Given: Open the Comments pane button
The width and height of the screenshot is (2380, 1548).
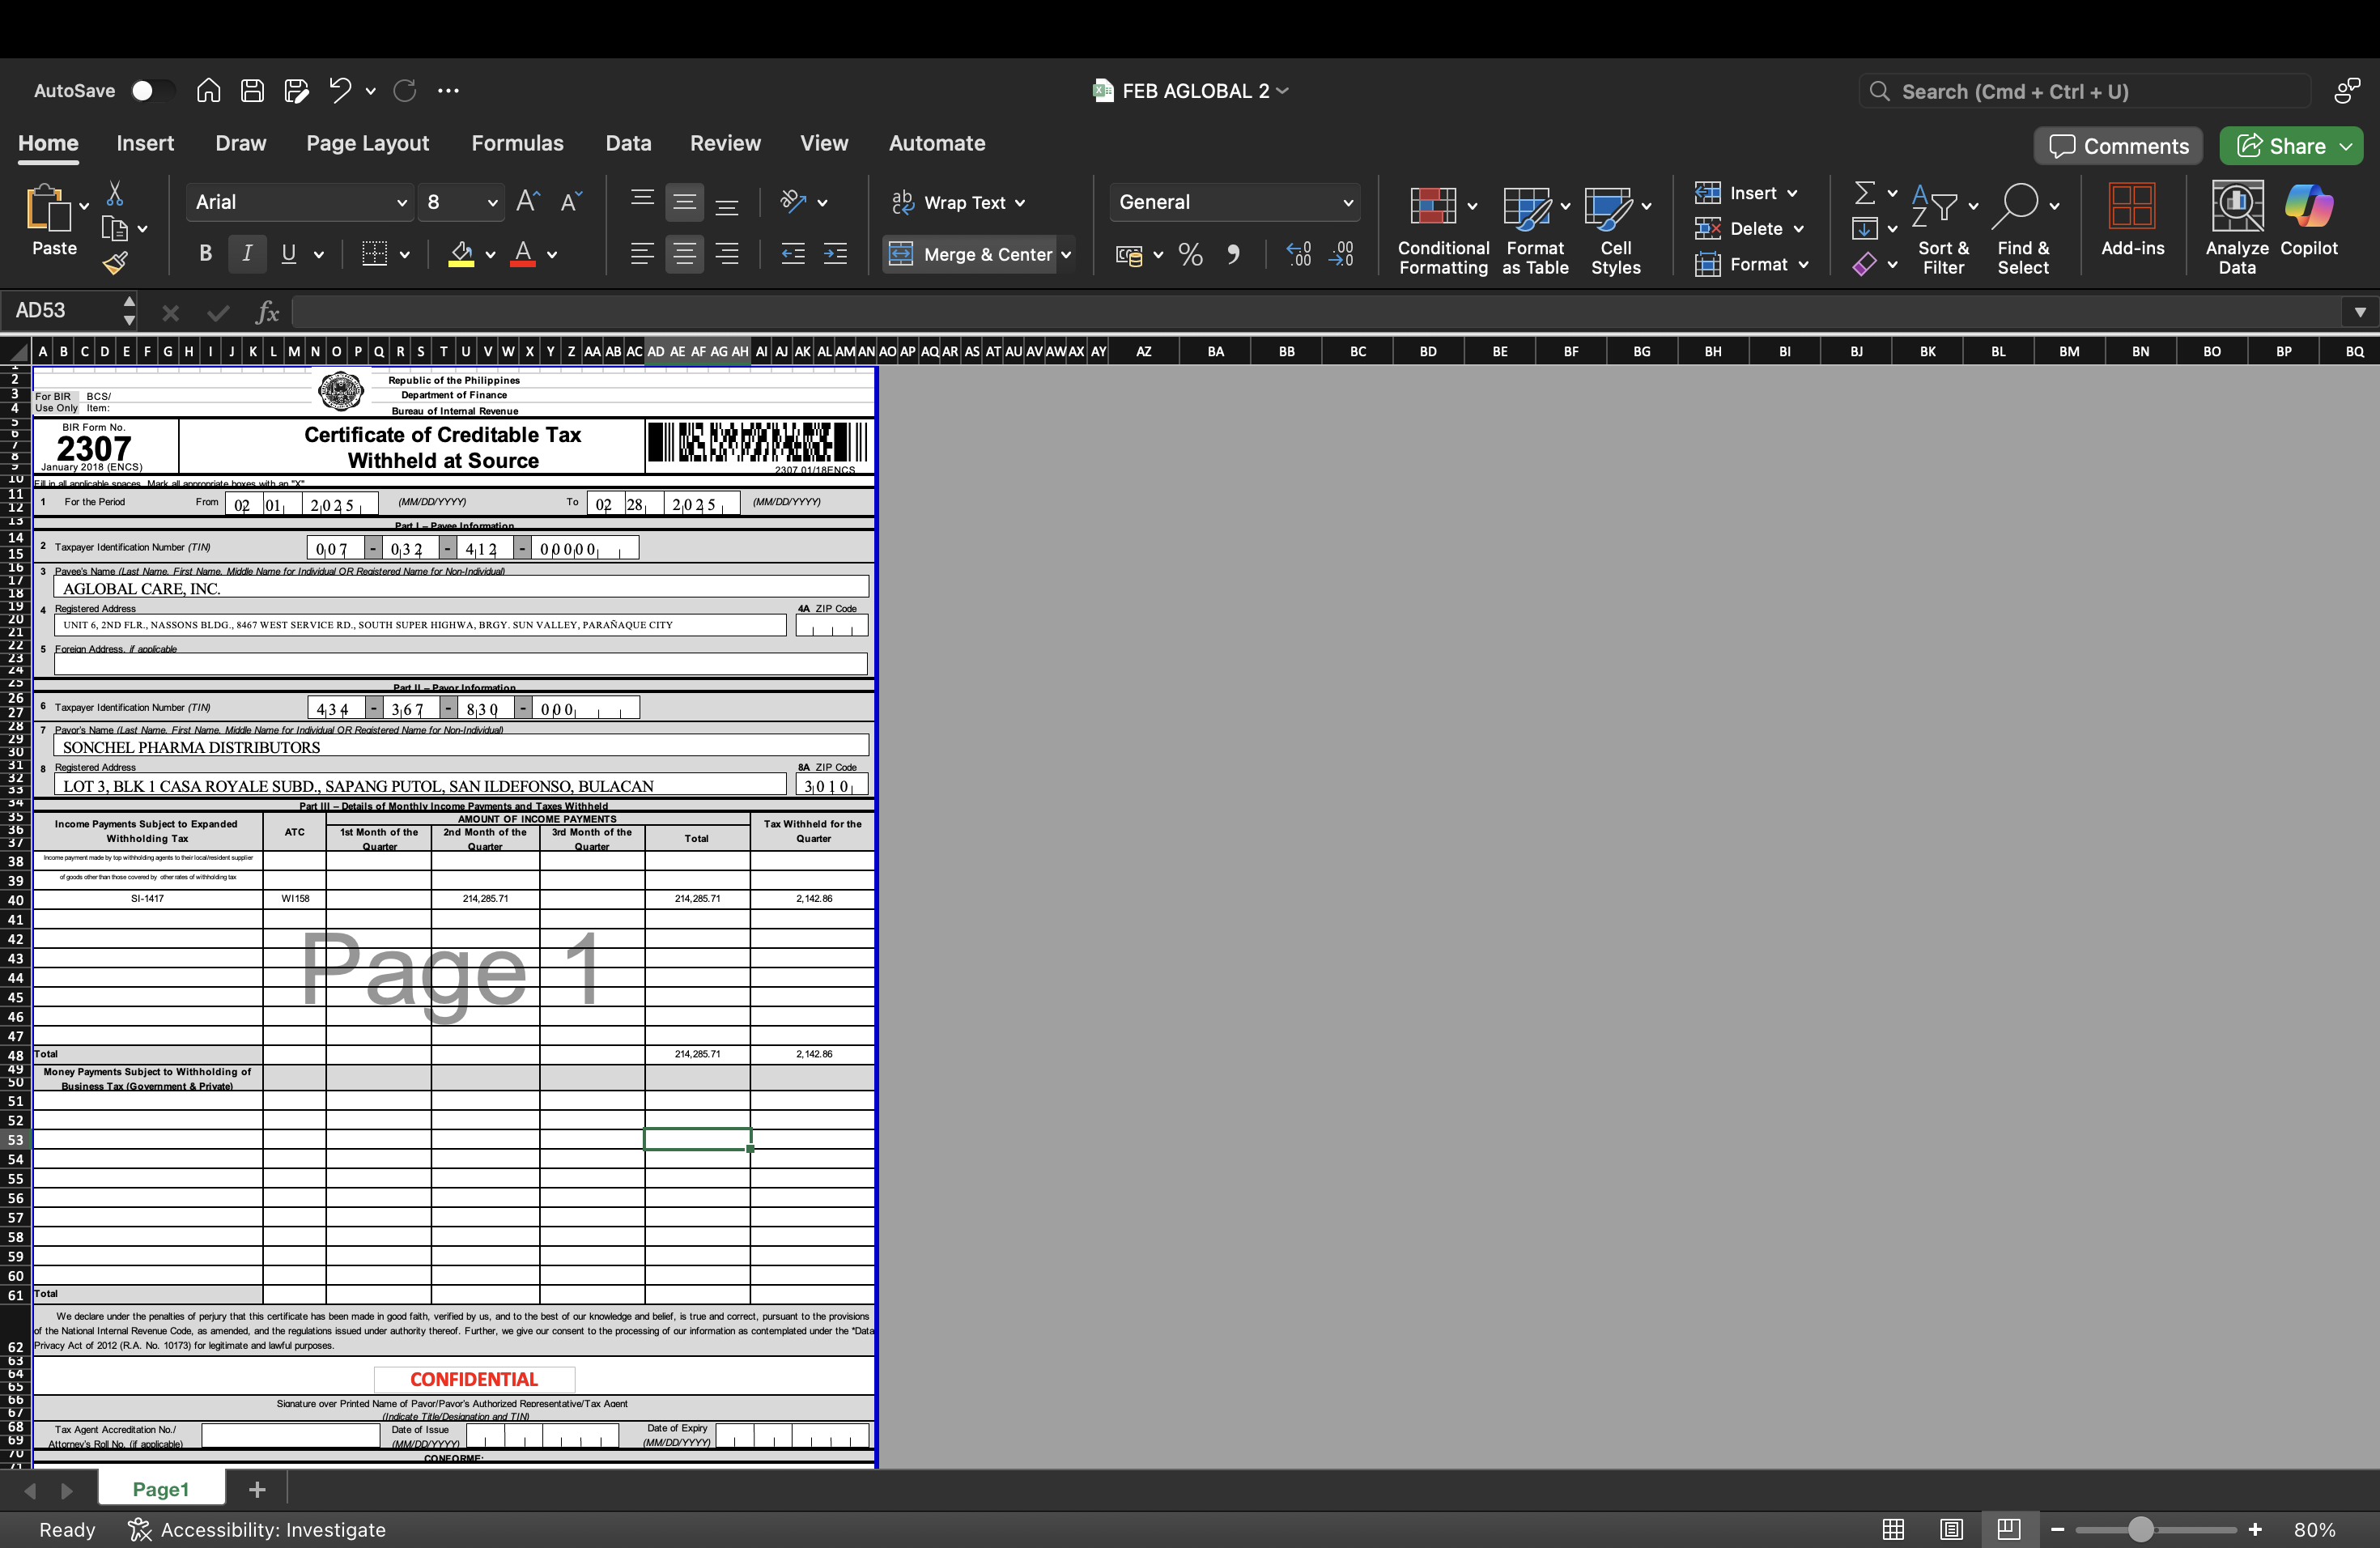Looking at the screenshot, I should coord(2118,146).
